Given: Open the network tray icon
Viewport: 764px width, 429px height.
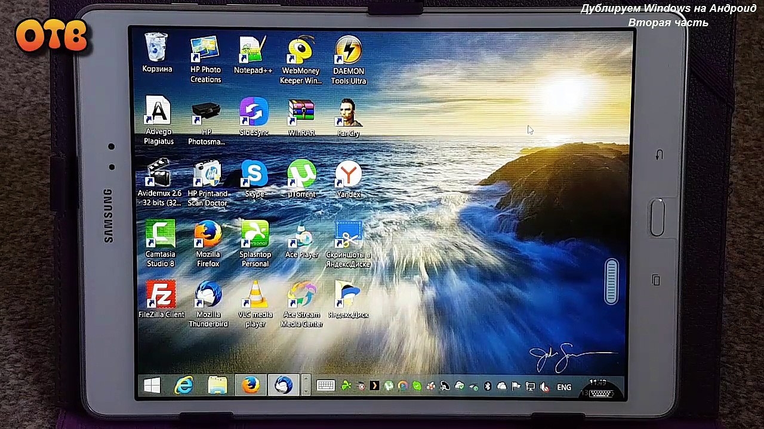Looking at the screenshot, I should [x=530, y=387].
